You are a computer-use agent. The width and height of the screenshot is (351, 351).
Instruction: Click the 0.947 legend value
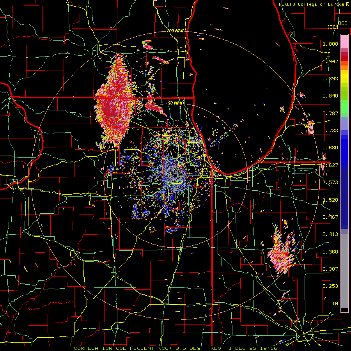pyautogui.click(x=330, y=61)
